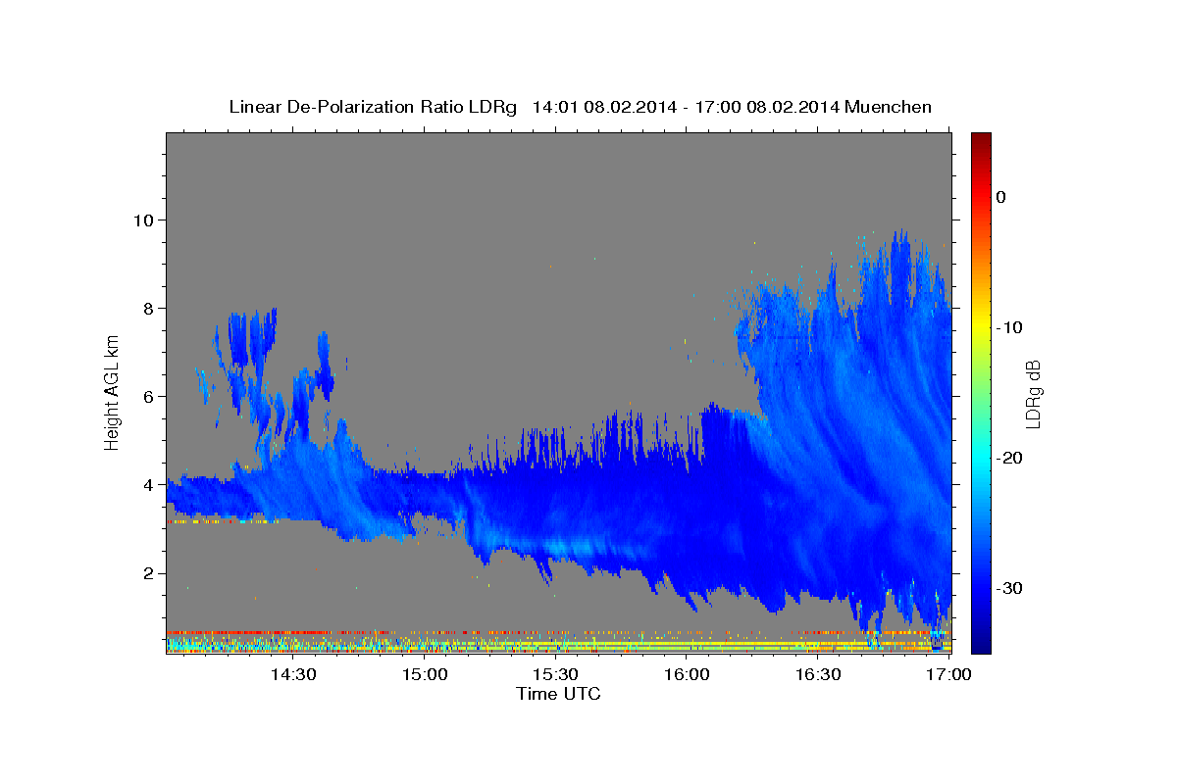Viewport: 1177px width, 784px height.
Task: Click the dark red top of colorbar
Action: point(981,142)
